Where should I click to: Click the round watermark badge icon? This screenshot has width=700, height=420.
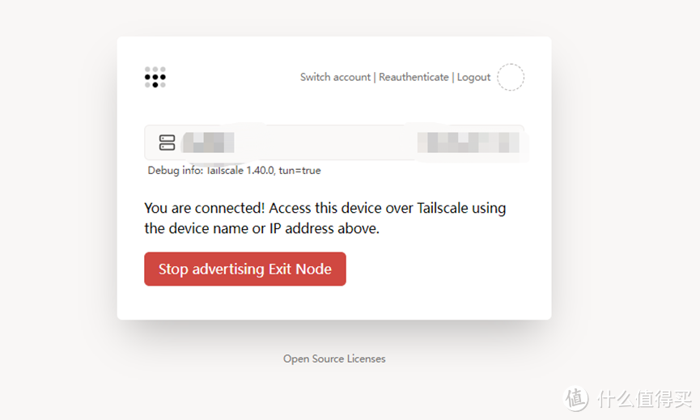(x=576, y=397)
